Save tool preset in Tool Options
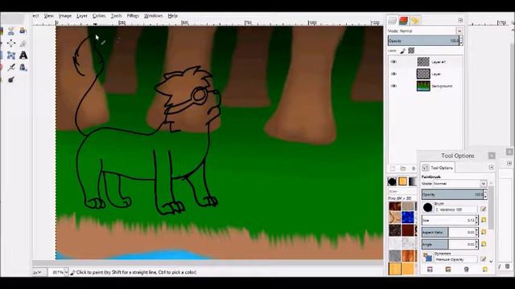This screenshot has height=289, width=515. point(430,270)
